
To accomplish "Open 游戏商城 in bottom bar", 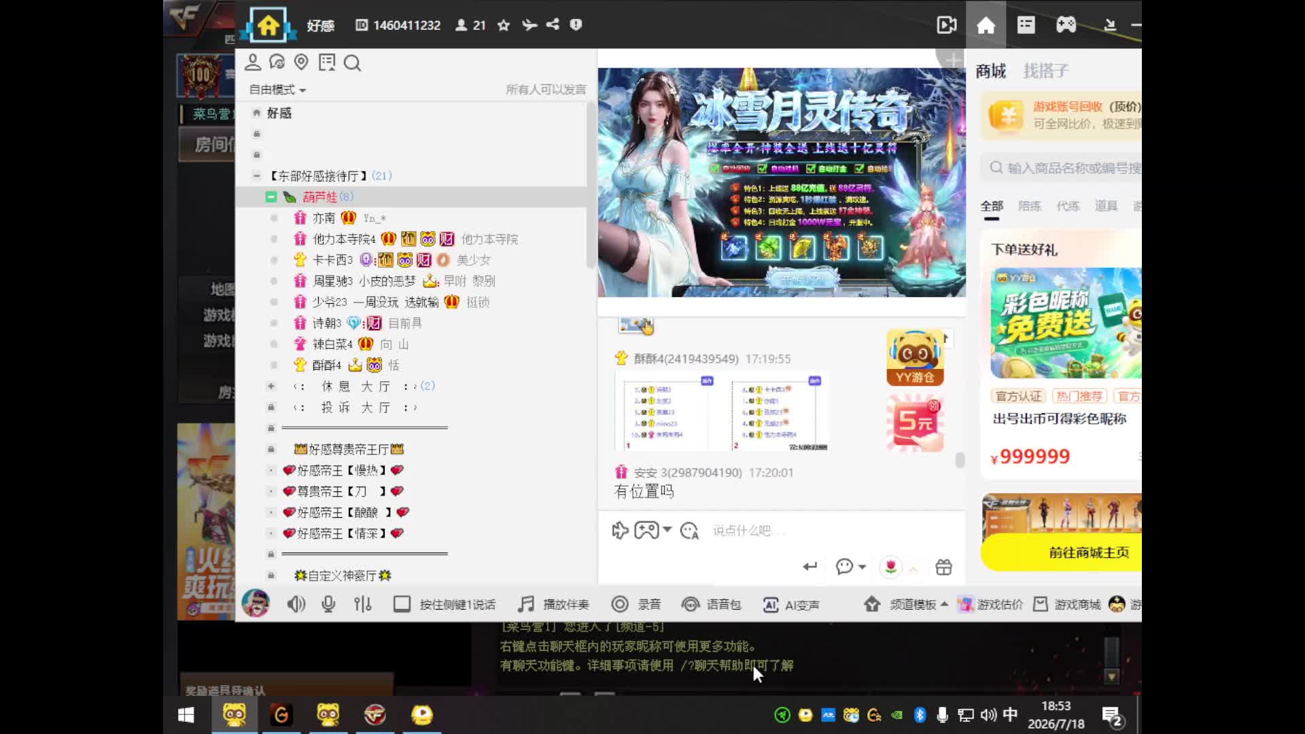I will tap(1067, 604).
